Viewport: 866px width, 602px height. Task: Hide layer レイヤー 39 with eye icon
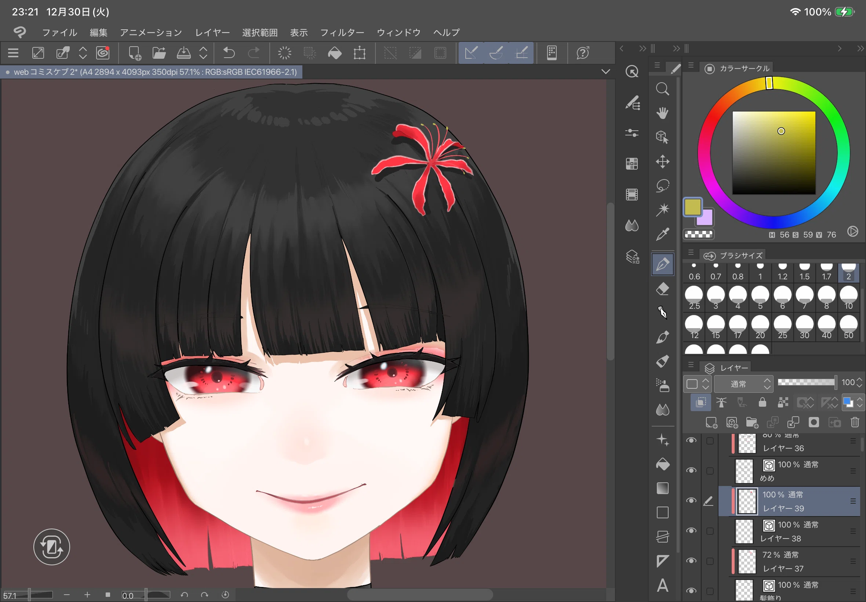pos(691,501)
